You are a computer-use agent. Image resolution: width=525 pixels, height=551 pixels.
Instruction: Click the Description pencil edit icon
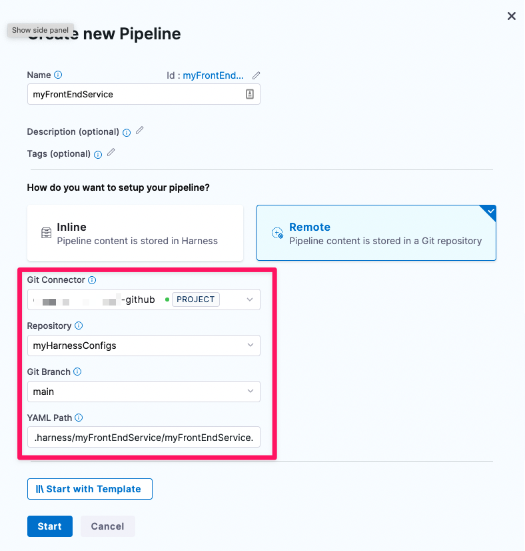pos(139,131)
